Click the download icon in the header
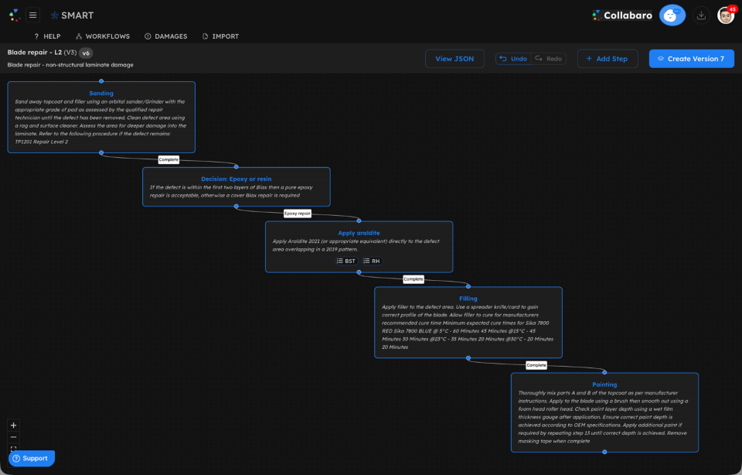The width and height of the screenshot is (742, 475). click(701, 15)
